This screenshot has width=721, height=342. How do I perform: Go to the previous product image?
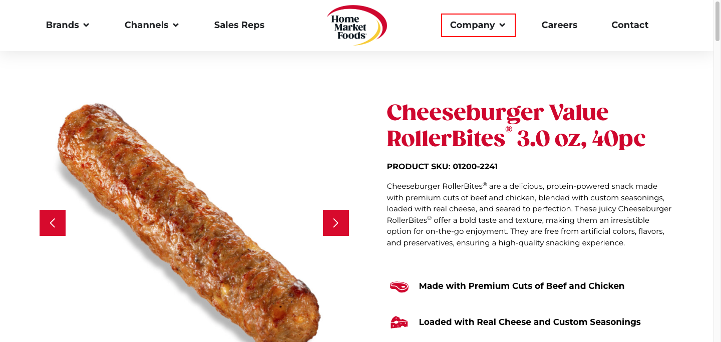click(x=53, y=223)
